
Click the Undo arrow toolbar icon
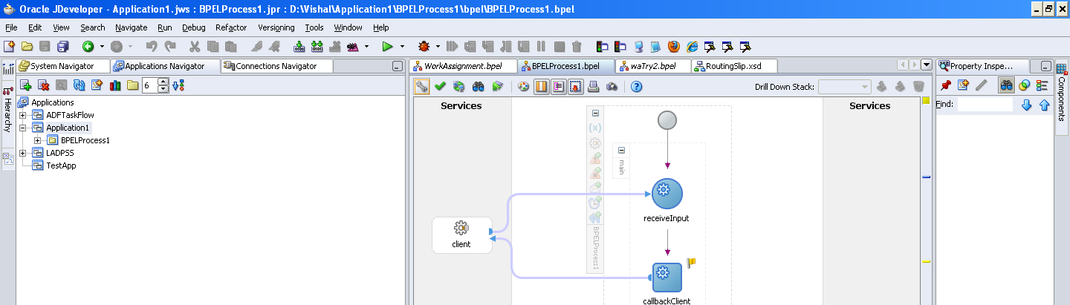(x=151, y=46)
